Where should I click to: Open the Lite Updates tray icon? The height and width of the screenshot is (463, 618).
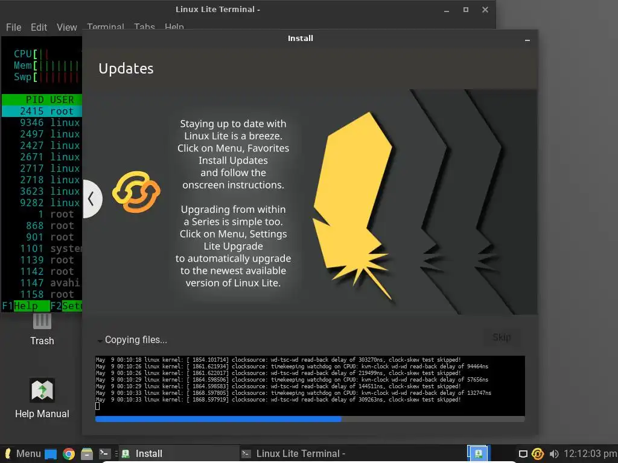pos(538,454)
